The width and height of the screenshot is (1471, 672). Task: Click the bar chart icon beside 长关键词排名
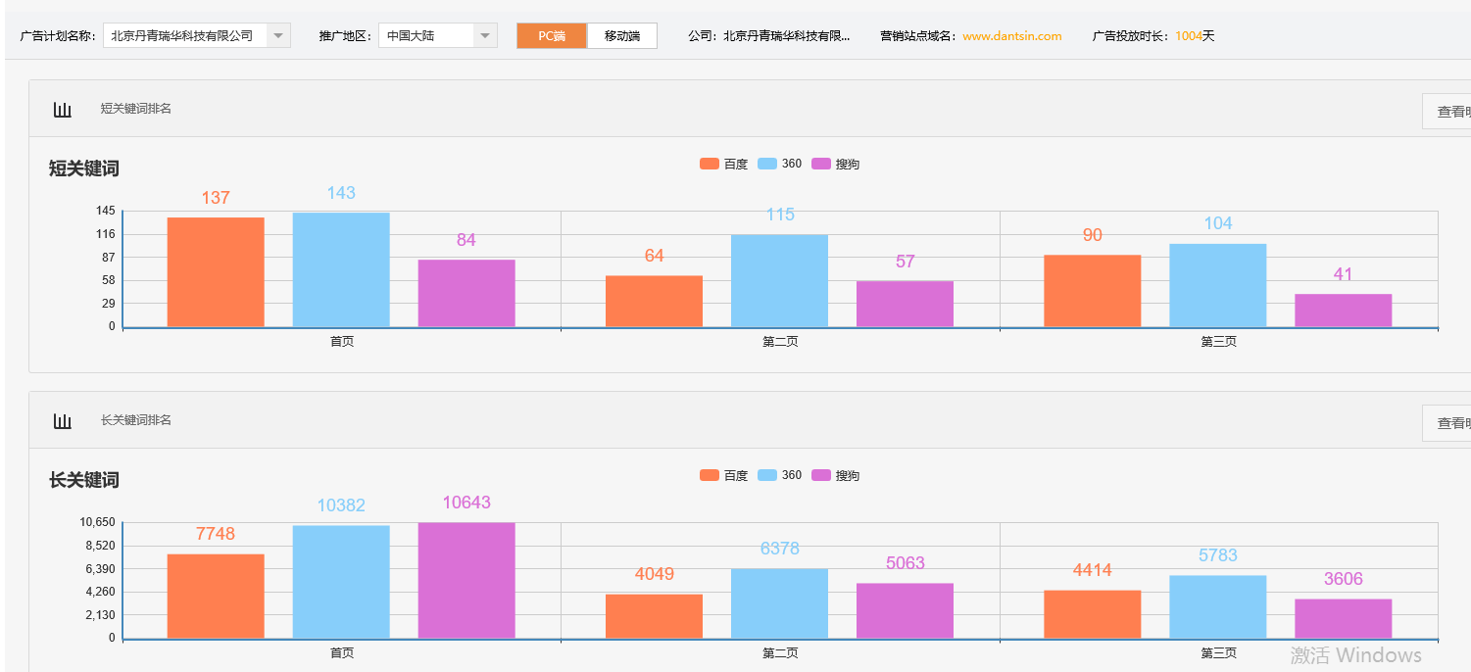click(62, 420)
